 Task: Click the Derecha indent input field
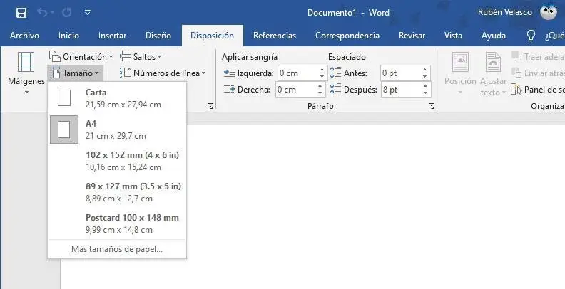[296, 89]
